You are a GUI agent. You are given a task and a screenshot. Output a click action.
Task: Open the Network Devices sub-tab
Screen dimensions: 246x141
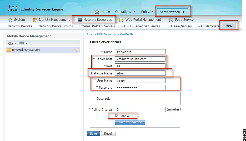click(20, 26)
